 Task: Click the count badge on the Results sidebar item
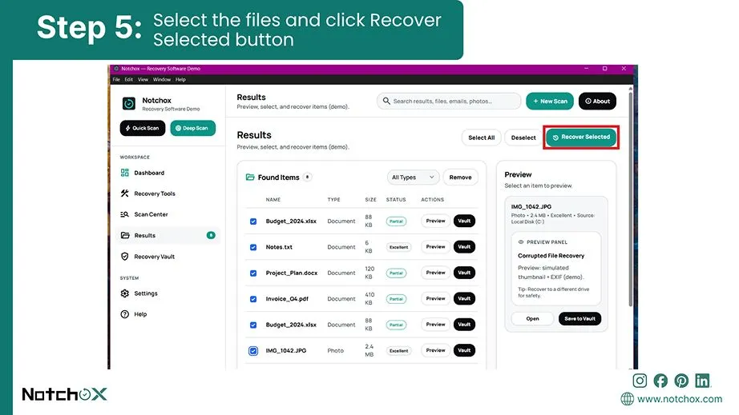(211, 235)
